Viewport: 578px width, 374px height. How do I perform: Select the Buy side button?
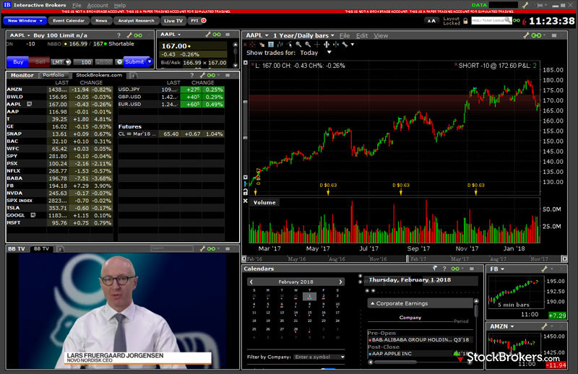point(17,62)
